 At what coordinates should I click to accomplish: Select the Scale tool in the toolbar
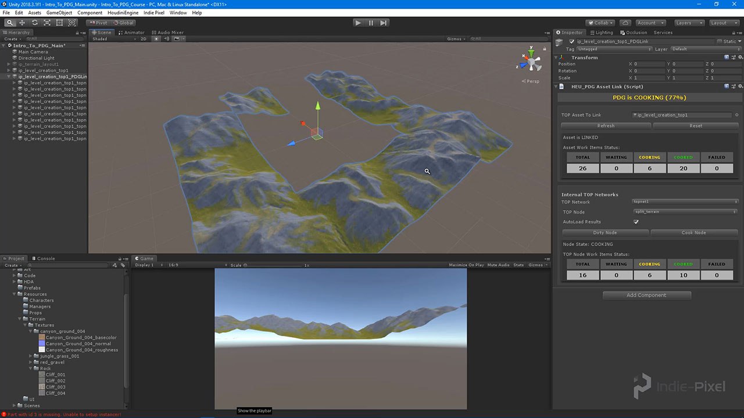point(47,23)
